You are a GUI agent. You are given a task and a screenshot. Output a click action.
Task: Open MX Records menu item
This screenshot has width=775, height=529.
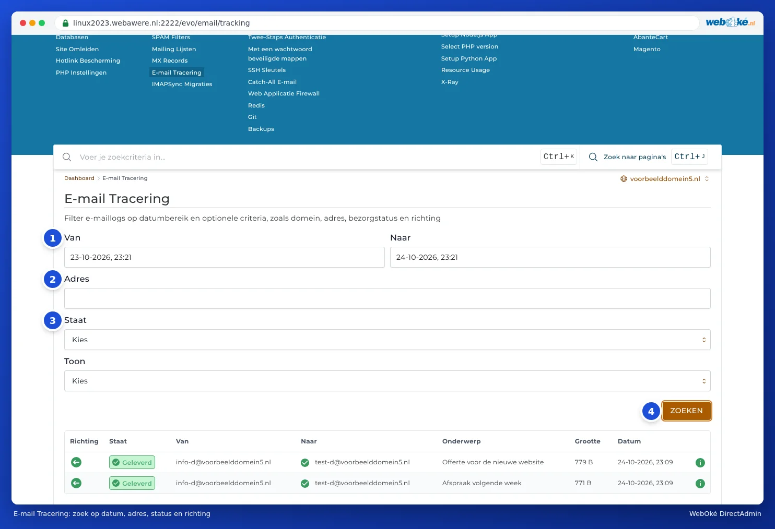point(170,61)
